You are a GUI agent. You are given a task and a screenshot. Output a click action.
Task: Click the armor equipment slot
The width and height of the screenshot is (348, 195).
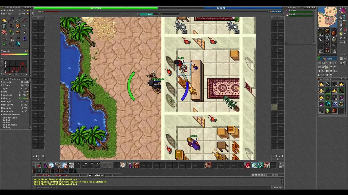(x=328, y=37)
